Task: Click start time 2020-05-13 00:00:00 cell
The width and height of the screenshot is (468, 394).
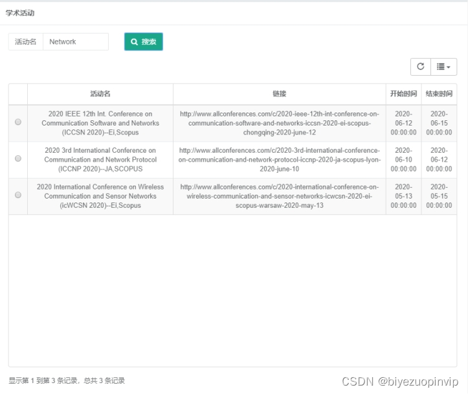Action: pyautogui.click(x=403, y=196)
